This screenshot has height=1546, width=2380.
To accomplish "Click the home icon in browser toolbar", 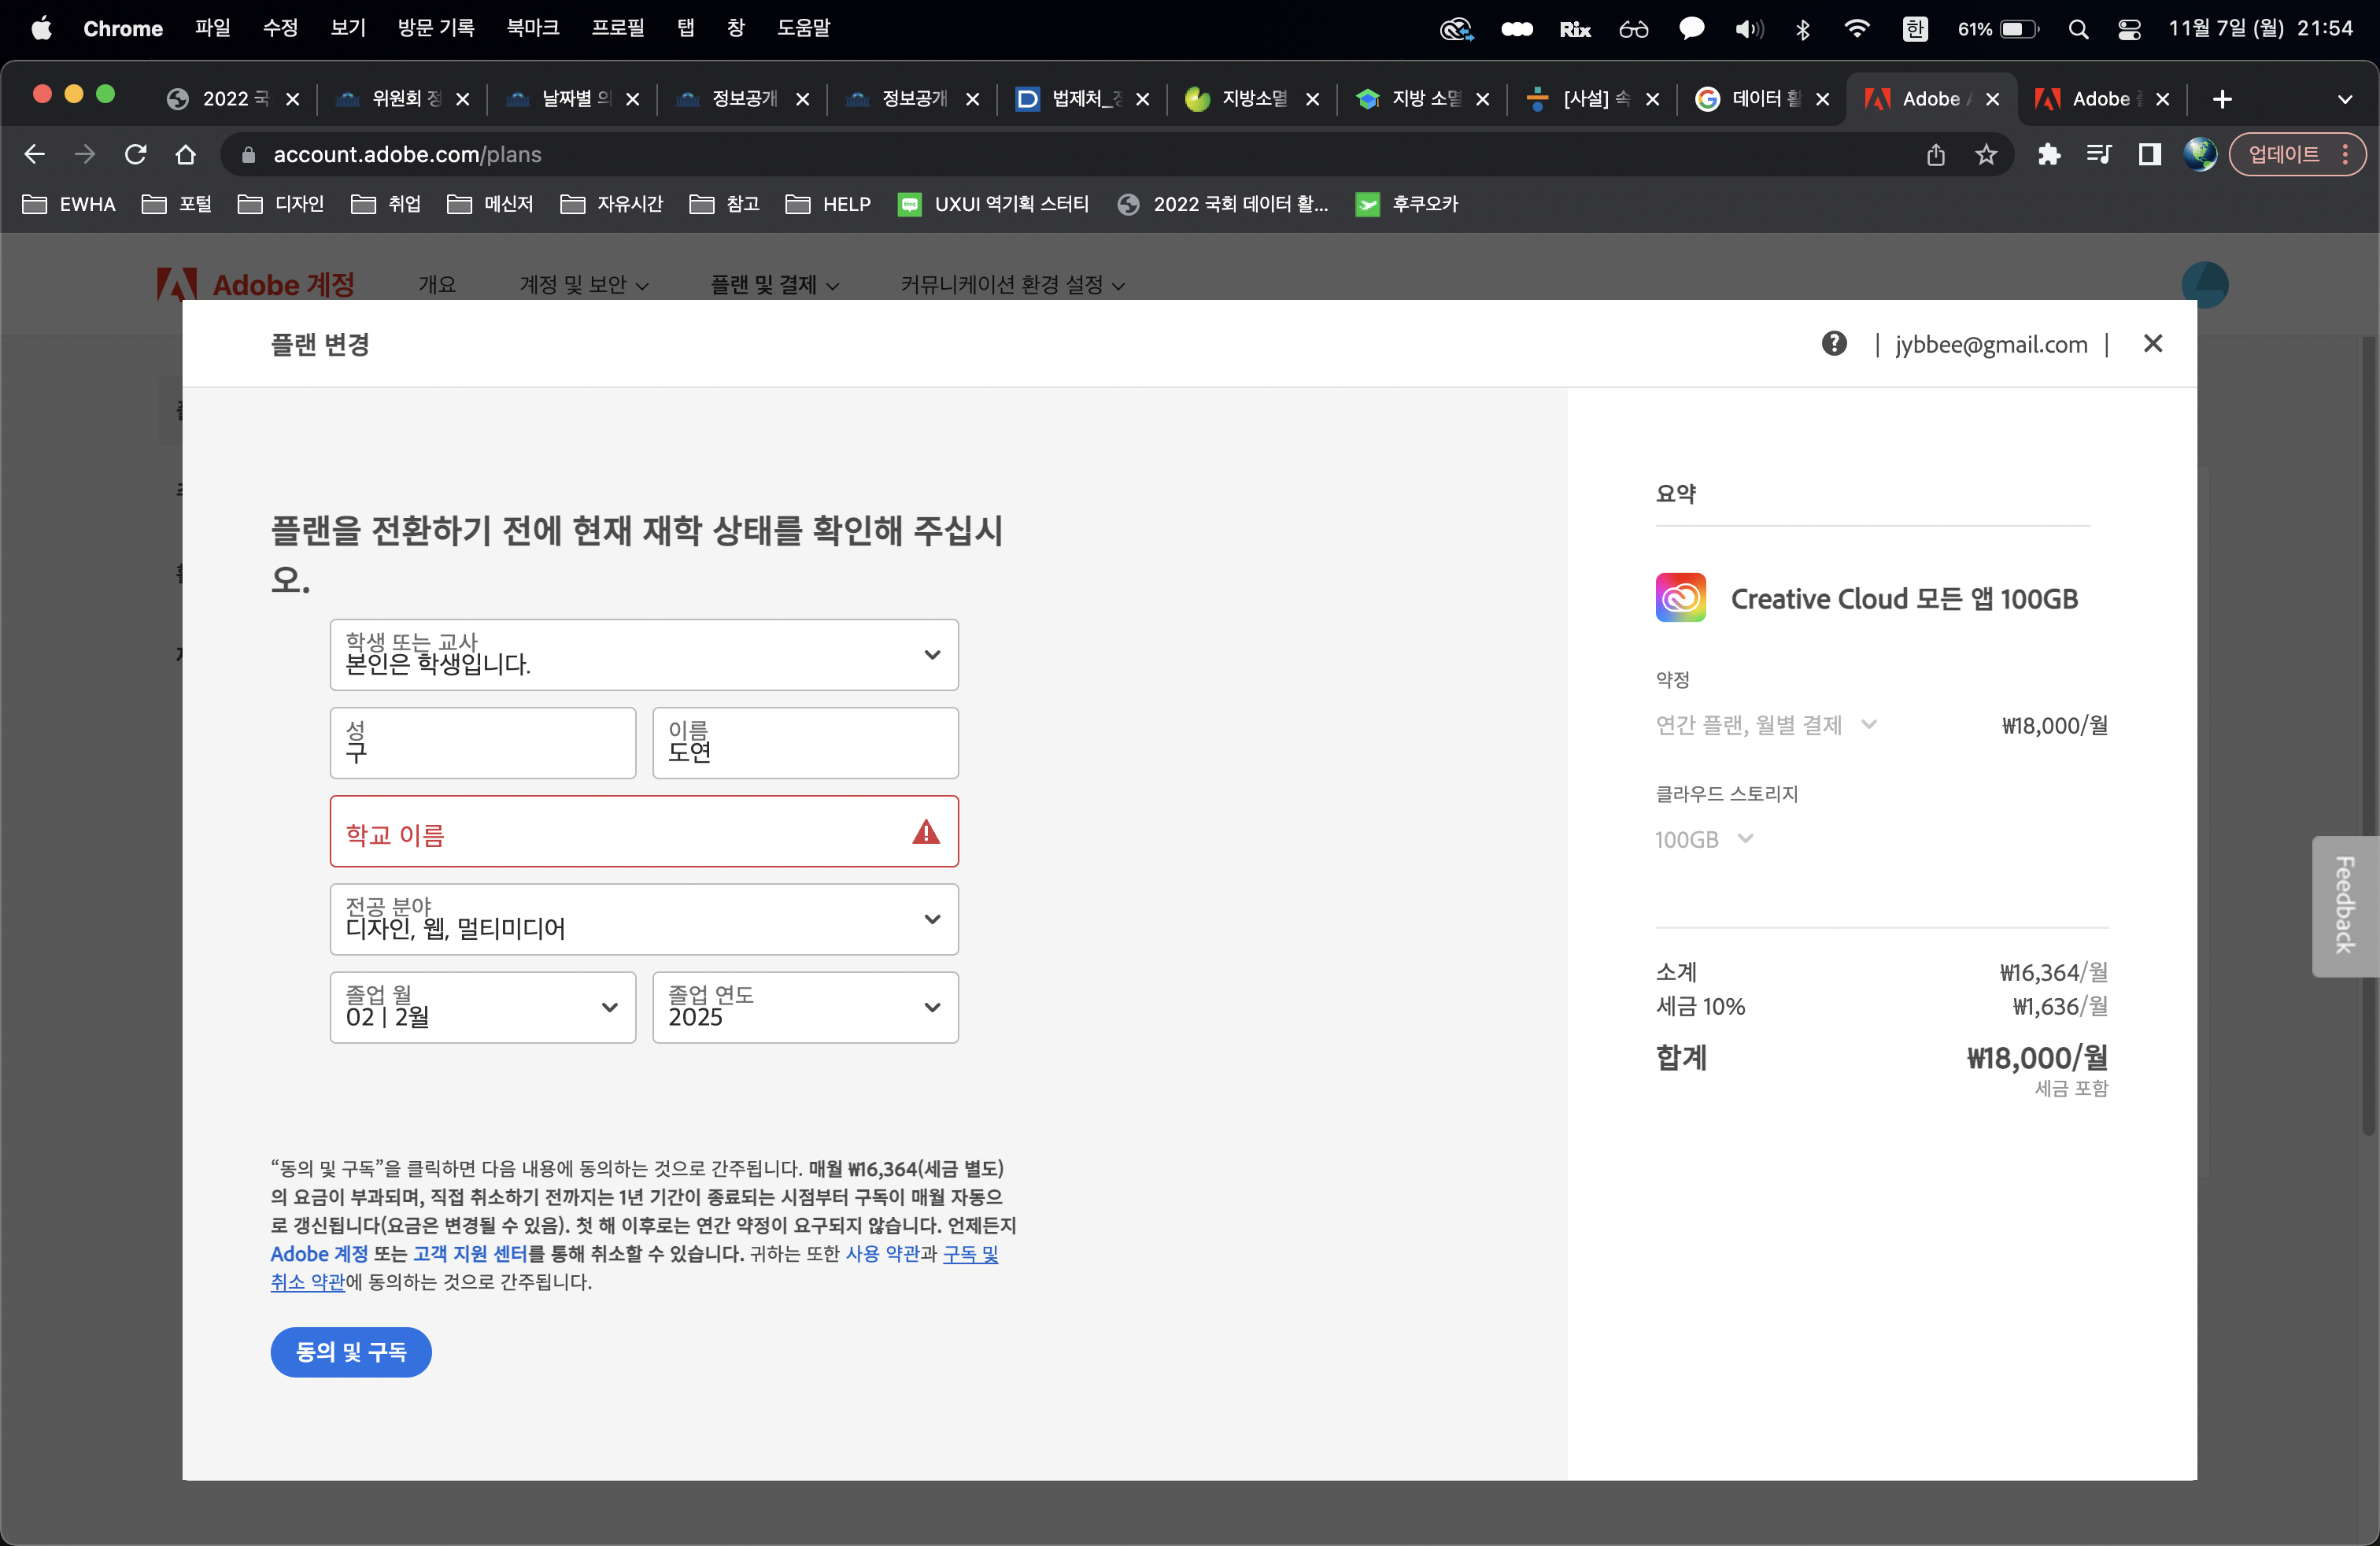I will tap(186, 154).
